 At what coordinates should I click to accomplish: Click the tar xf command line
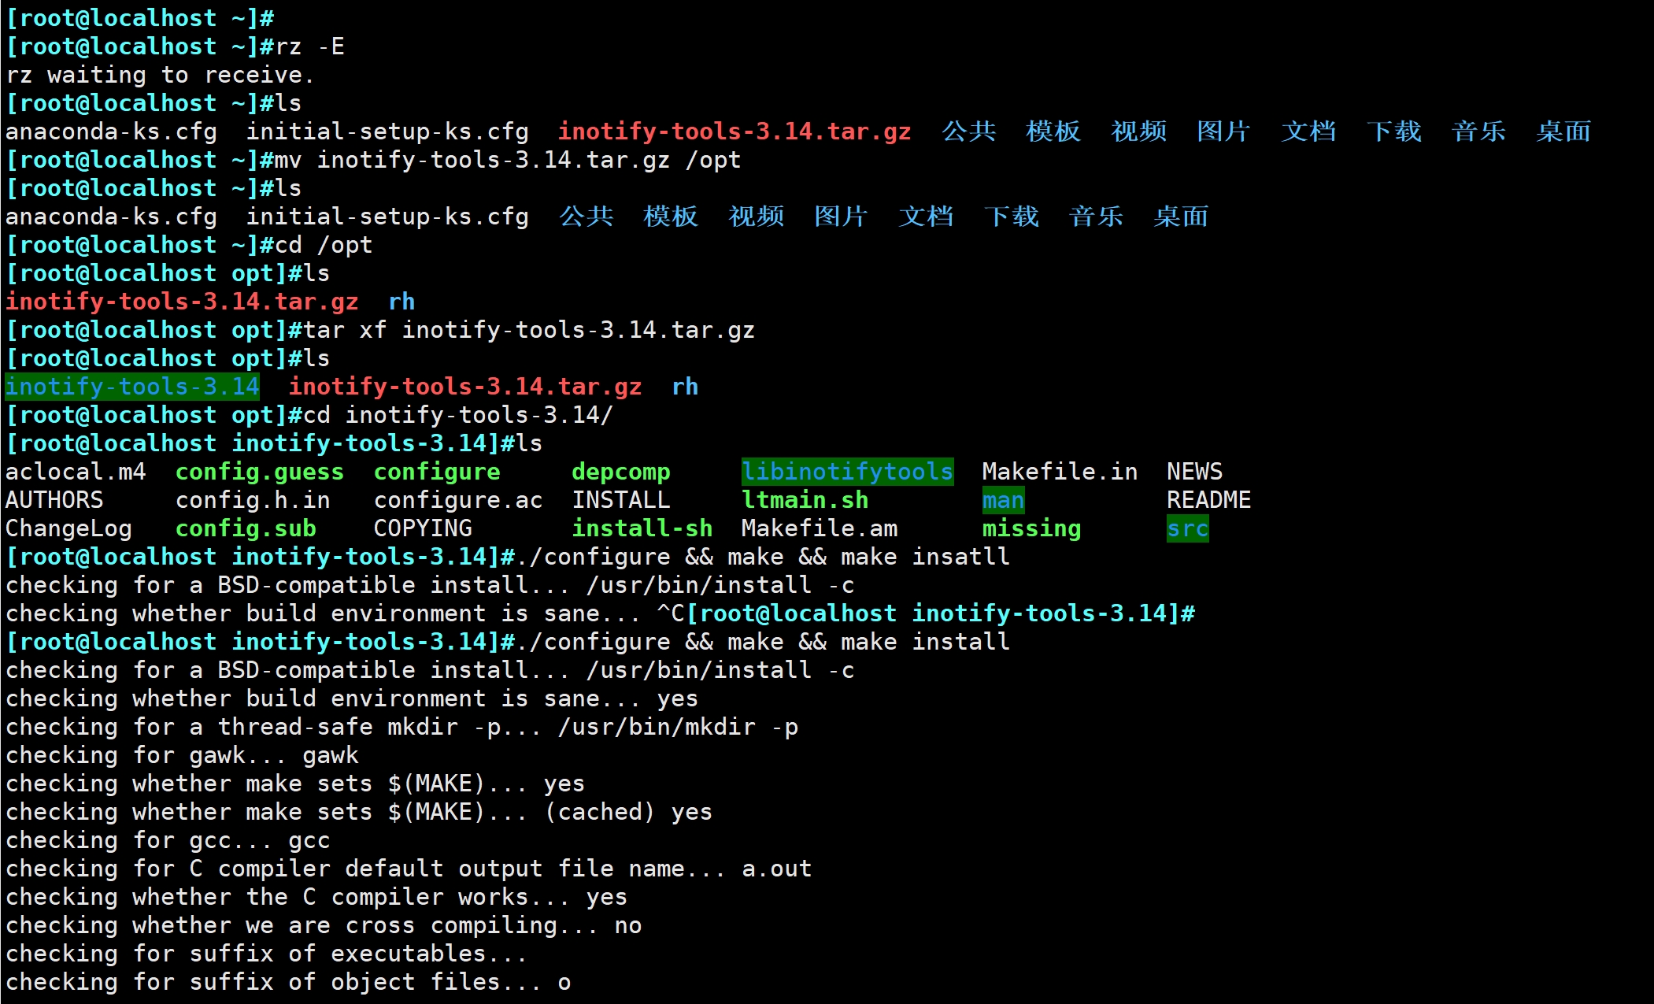[529, 330]
